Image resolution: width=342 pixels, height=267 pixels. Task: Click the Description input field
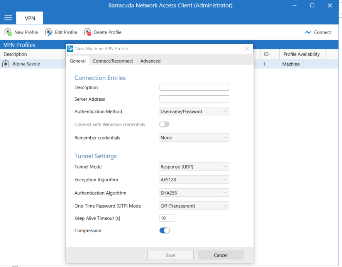(194, 88)
